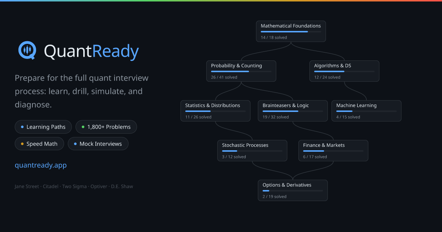The height and width of the screenshot is (232, 442).
Task: Open the Algorithms & DS topic card
Action: click(344, 71)
